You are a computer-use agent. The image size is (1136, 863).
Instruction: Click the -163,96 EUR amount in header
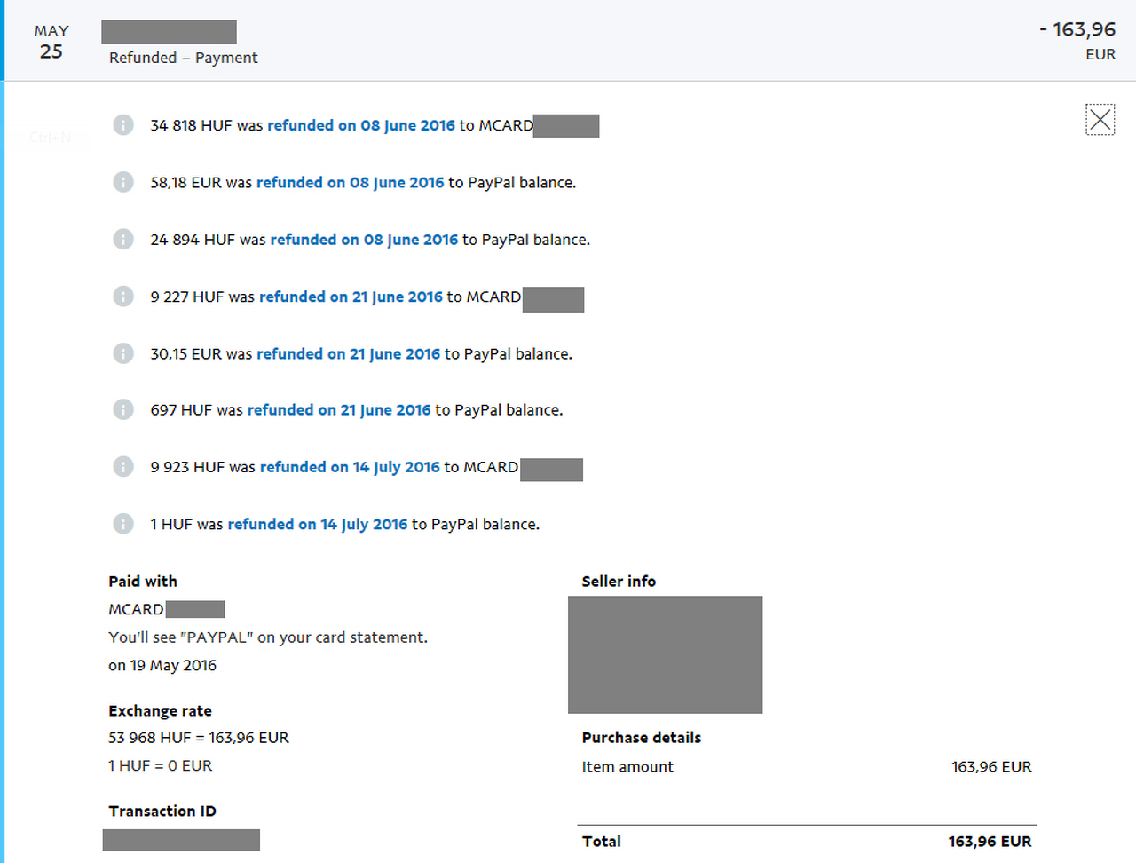(x=1077, y=30)
